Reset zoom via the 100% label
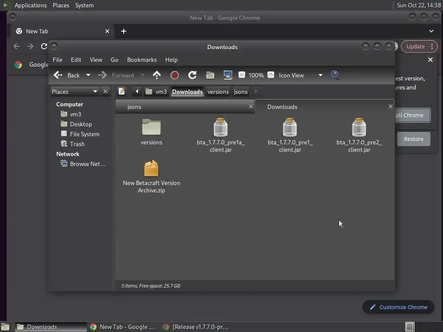443x332 pixels. pyautogui.click(x=256, y=75)
